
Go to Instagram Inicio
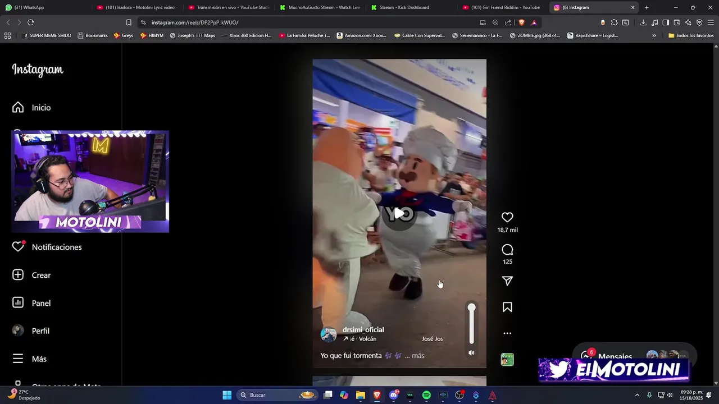tap(32, 108)
